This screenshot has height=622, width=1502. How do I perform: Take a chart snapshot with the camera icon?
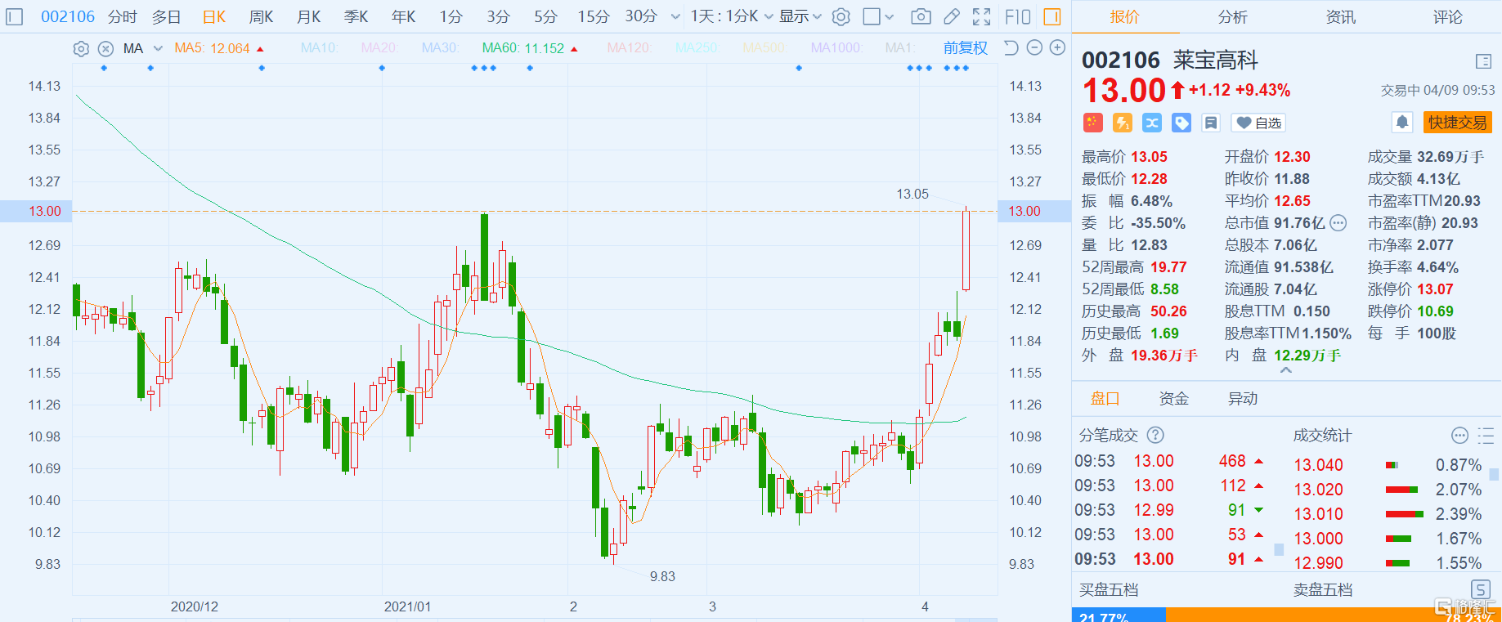(921, 16)
